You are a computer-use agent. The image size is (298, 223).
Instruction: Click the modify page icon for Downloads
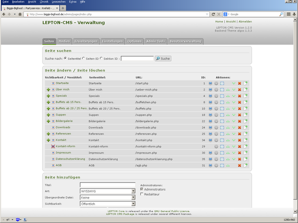[210, 127]
